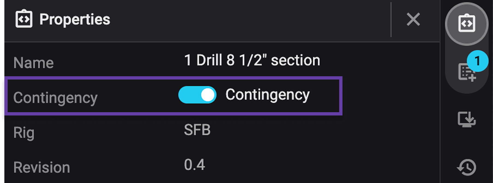This screenshot has height=183, width=493.
Task: Open the revision history clock icon
Action: click(x=467, y=167)
